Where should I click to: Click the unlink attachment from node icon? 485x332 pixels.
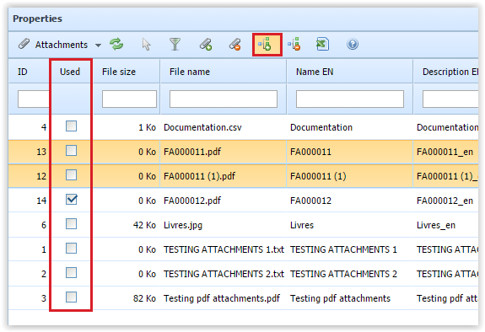pyautogui.click(x=294, y=44)
